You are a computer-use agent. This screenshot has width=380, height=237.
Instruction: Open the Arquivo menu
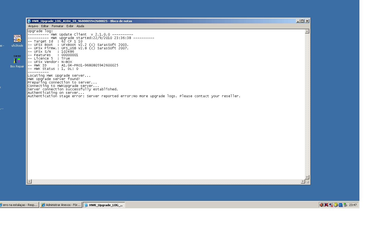[33, 26]
